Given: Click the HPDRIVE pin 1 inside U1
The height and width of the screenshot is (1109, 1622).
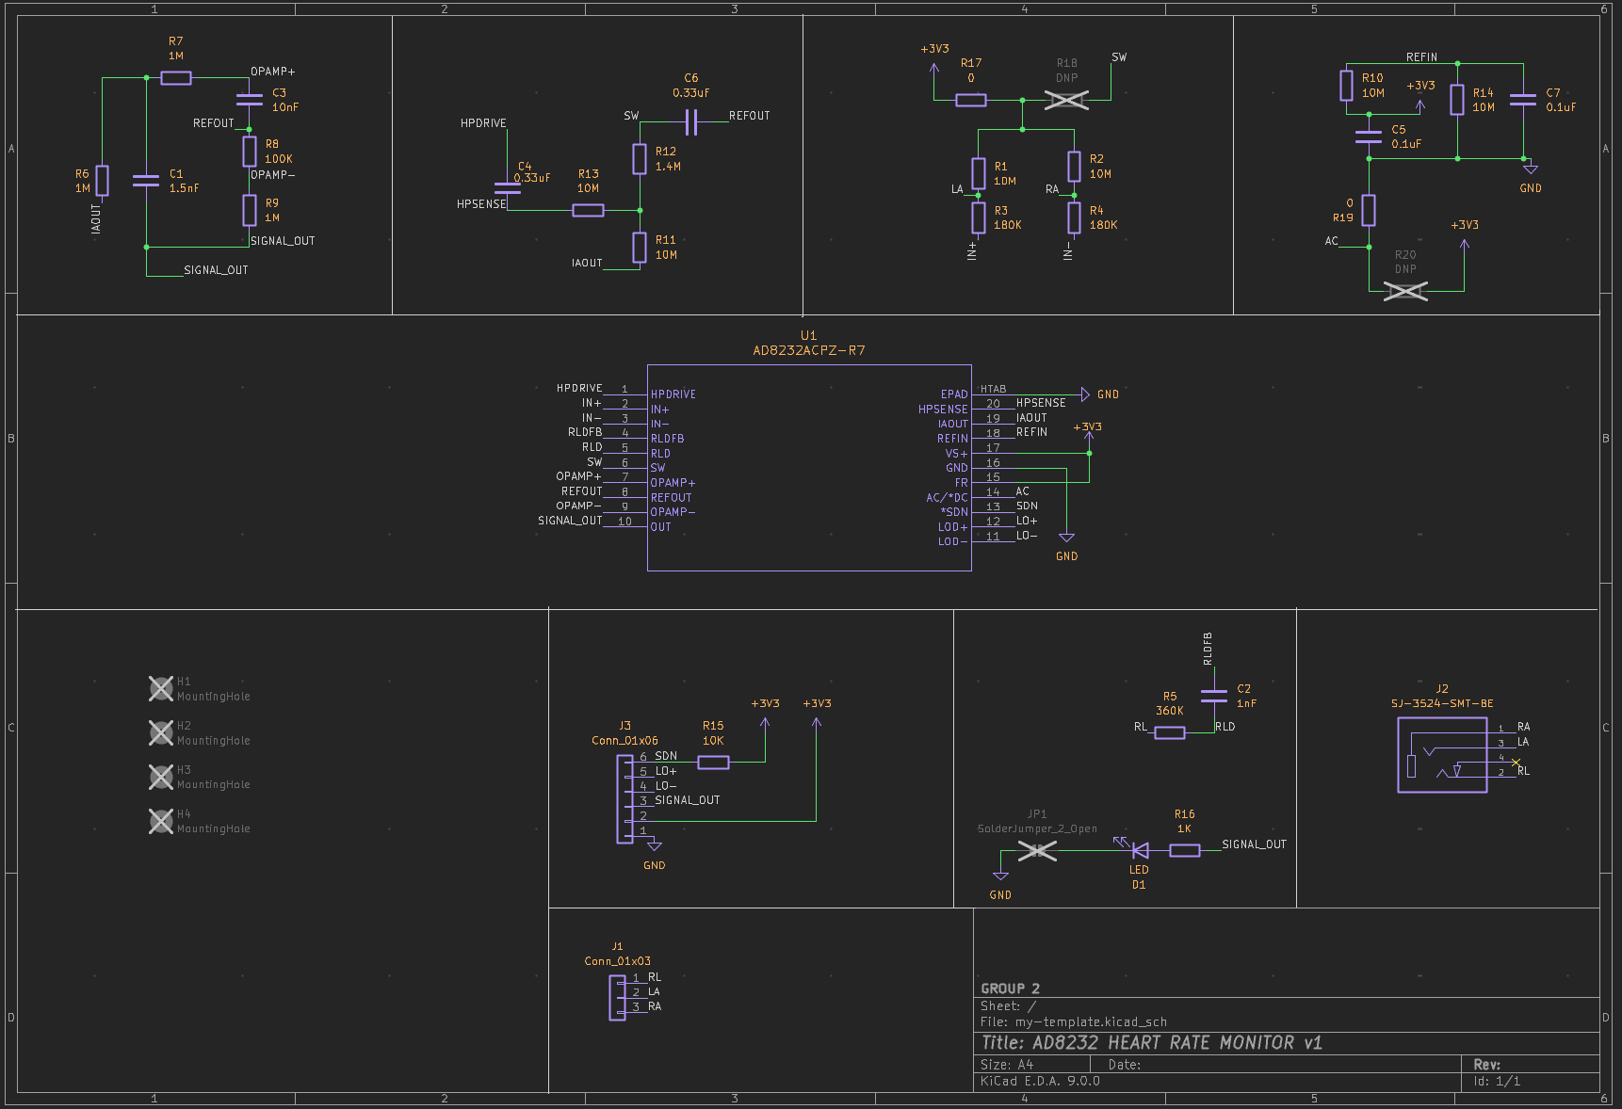Looking at the screenshot, I should click(x=673, y=394).
